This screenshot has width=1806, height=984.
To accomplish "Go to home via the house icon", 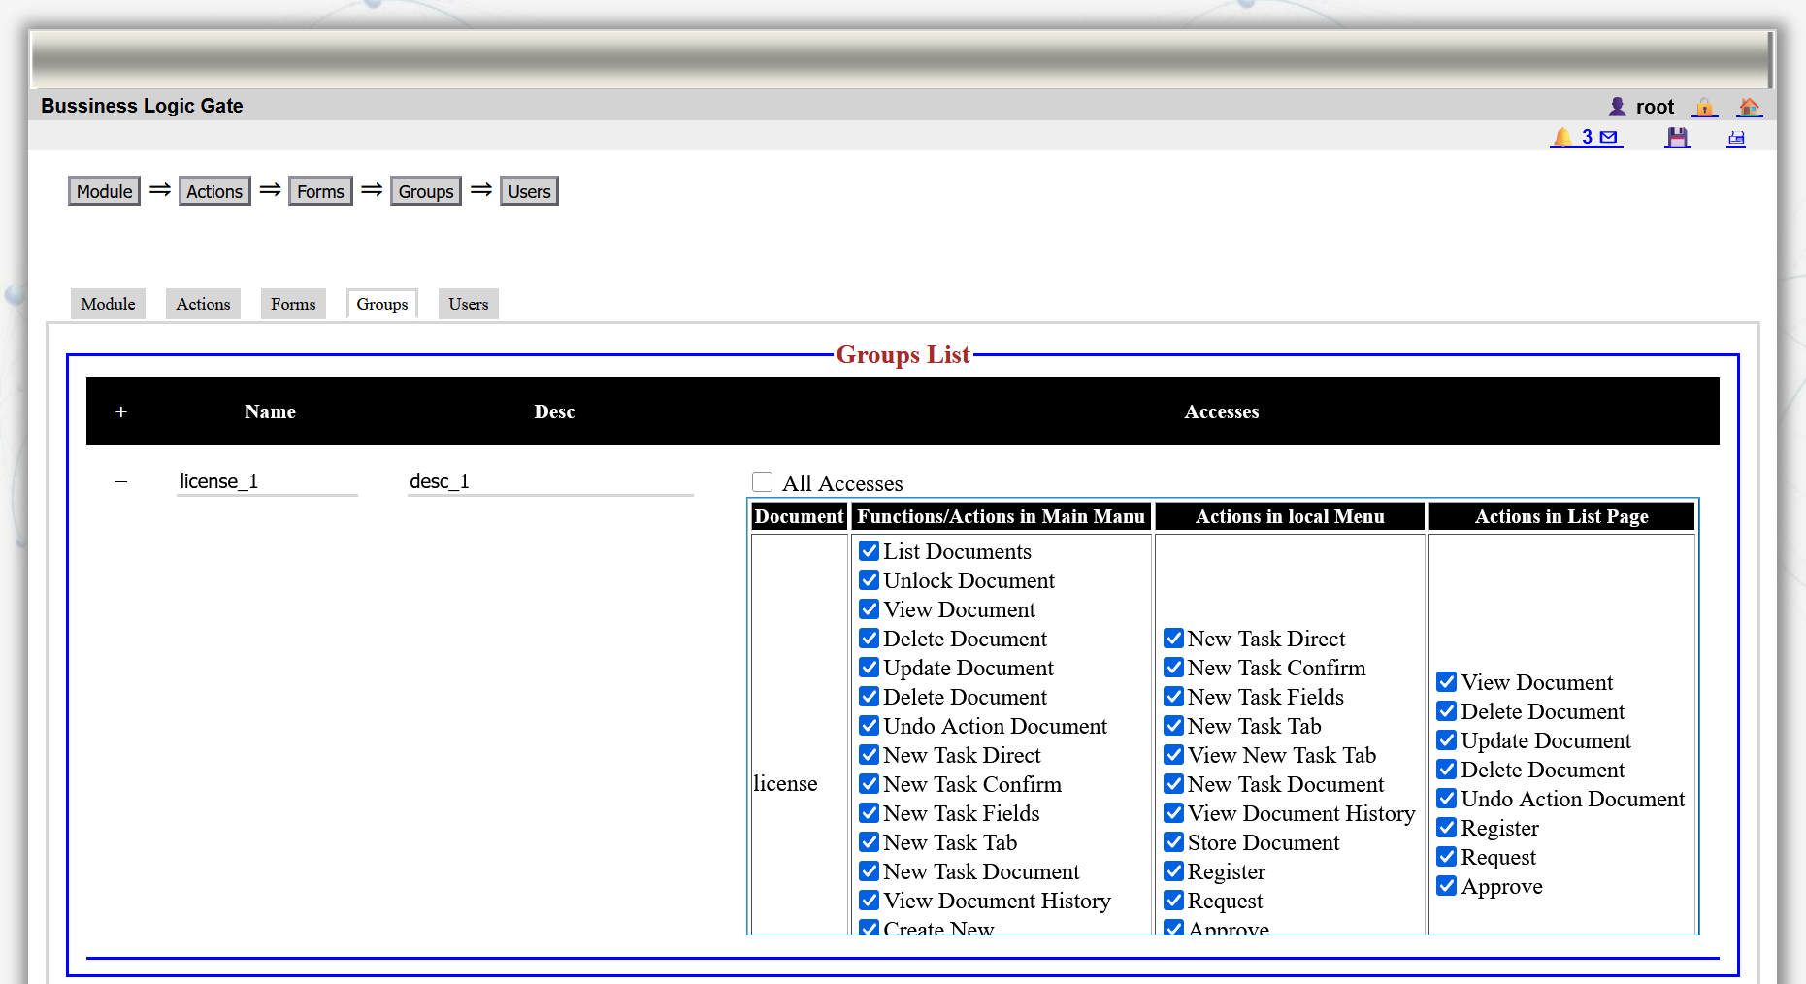I will click(1749, 107).
